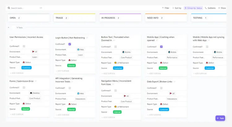
Task: Click the search magnifier icon
Action: point(9,8)
